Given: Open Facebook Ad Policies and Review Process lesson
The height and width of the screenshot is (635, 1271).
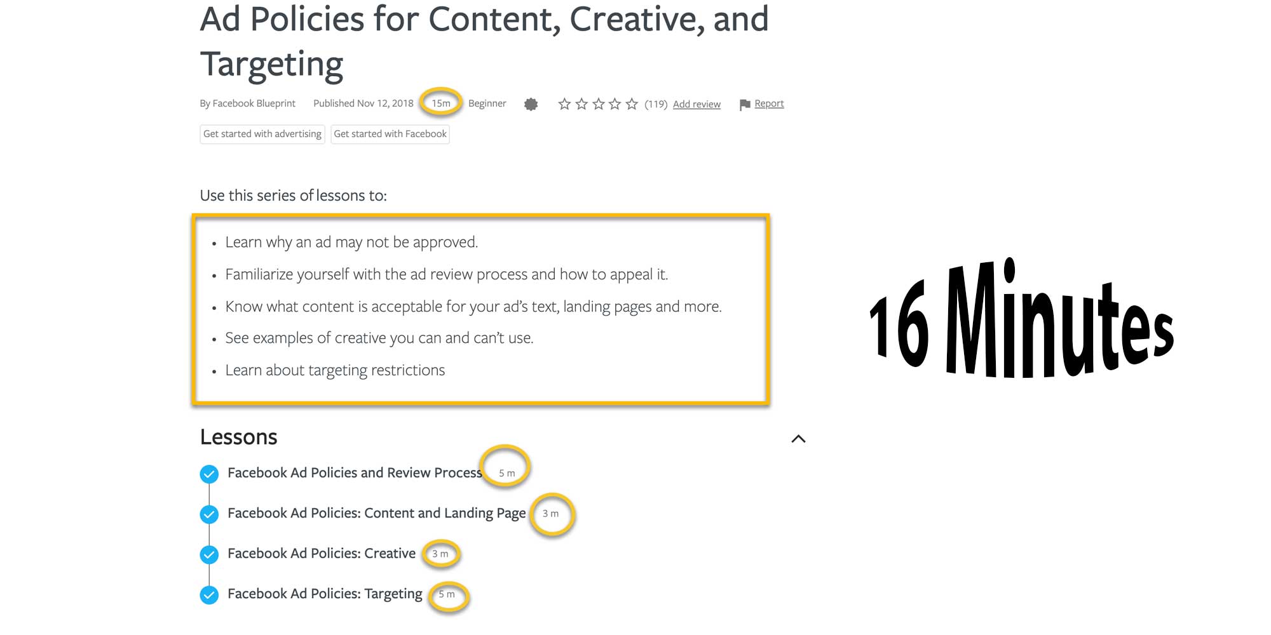Looking at the screenshot, I should point(355,473).
